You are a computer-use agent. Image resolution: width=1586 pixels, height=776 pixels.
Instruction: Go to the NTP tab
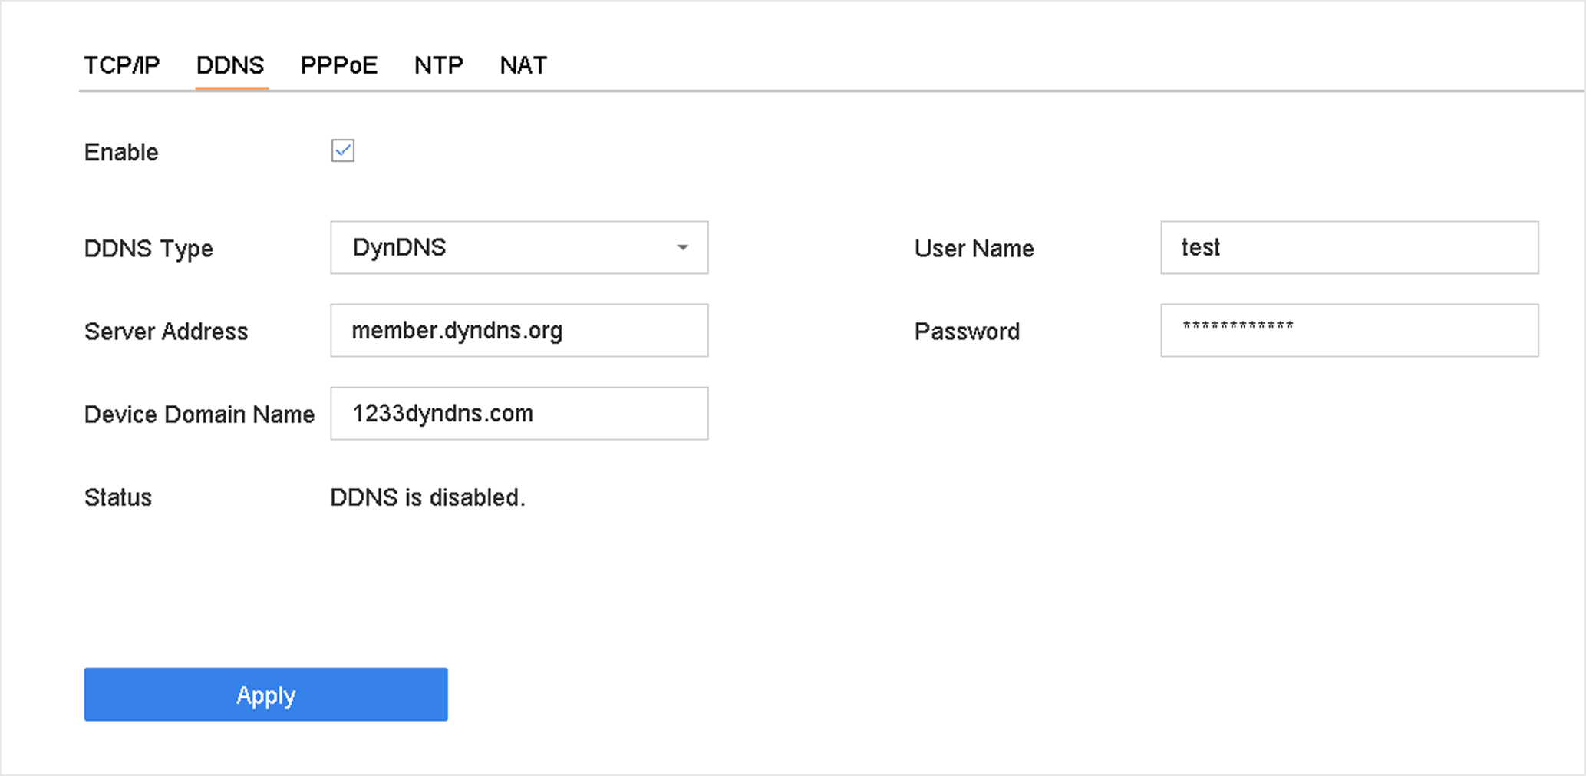point(438,65)
